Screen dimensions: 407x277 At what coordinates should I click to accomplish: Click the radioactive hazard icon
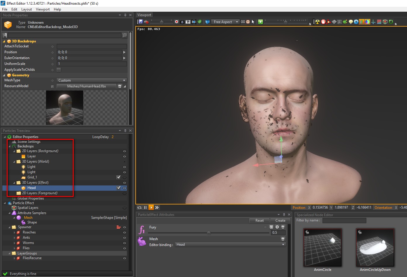coord(318,22)
